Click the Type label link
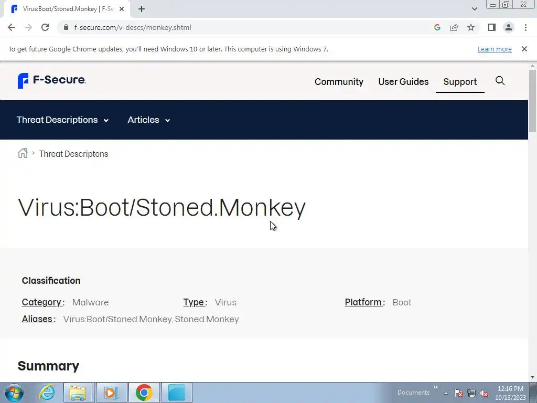Image resolution: width=537 pixels, height=403 pixels. (x=195, y=302)
